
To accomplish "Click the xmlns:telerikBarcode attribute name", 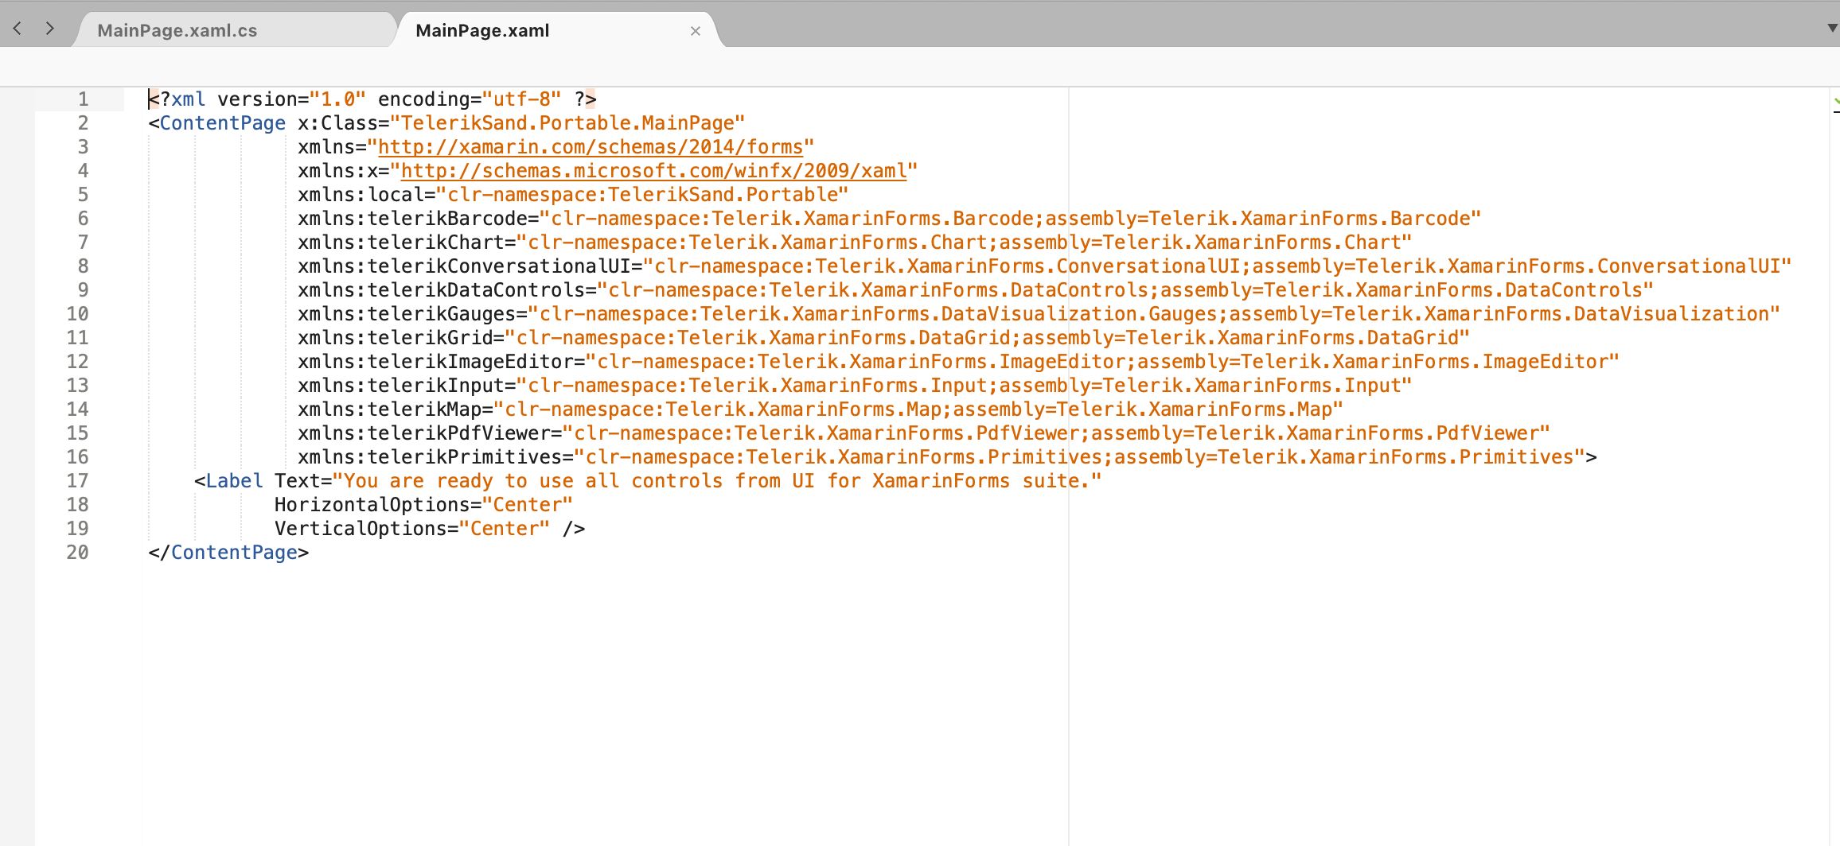I will pos(412,219).
